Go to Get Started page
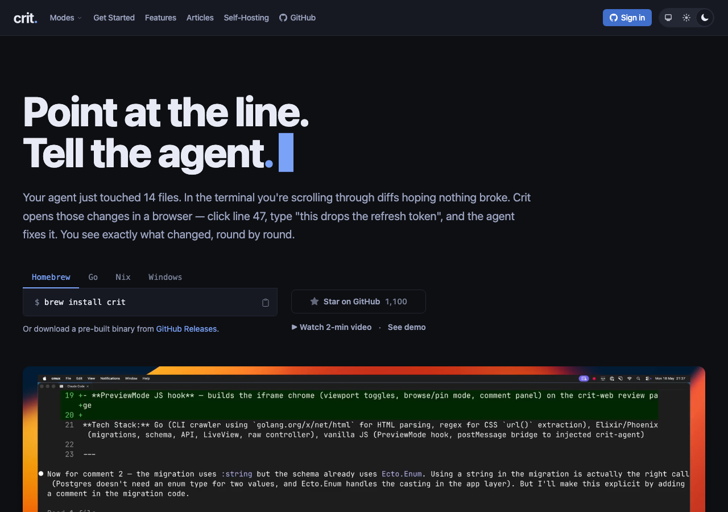Image resolution: width=728 pixels, height=512 pixels. coord(114,18)
